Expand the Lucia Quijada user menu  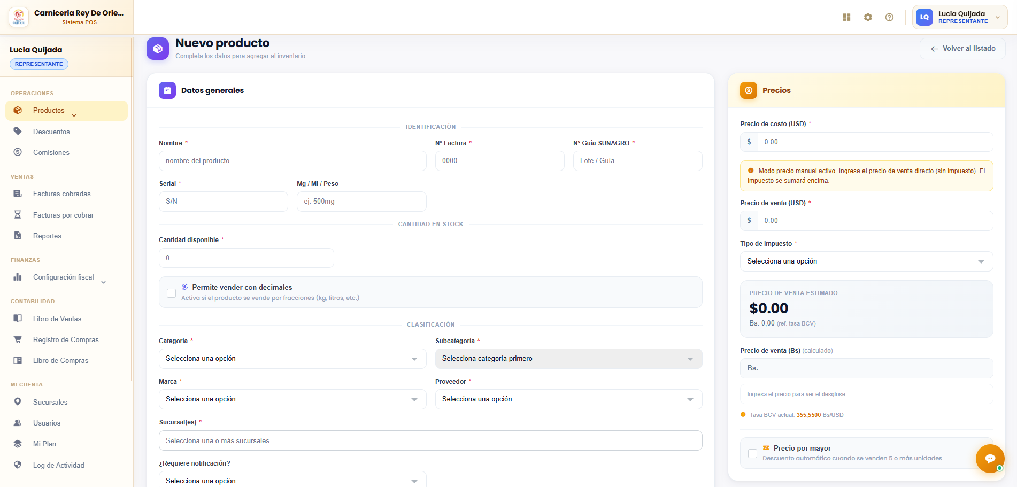tap(960, 17)
